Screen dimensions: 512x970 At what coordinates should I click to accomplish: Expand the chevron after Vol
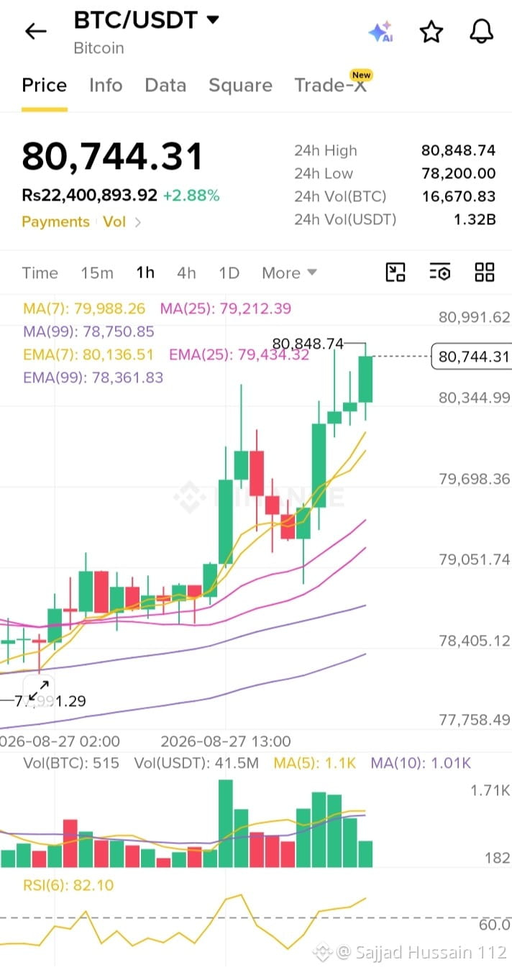click(x=138, y=222)
